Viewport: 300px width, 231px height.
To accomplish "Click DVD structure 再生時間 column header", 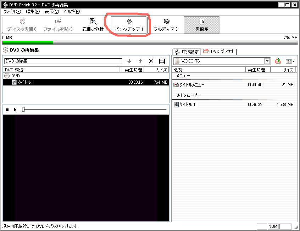I will [132, 70].
